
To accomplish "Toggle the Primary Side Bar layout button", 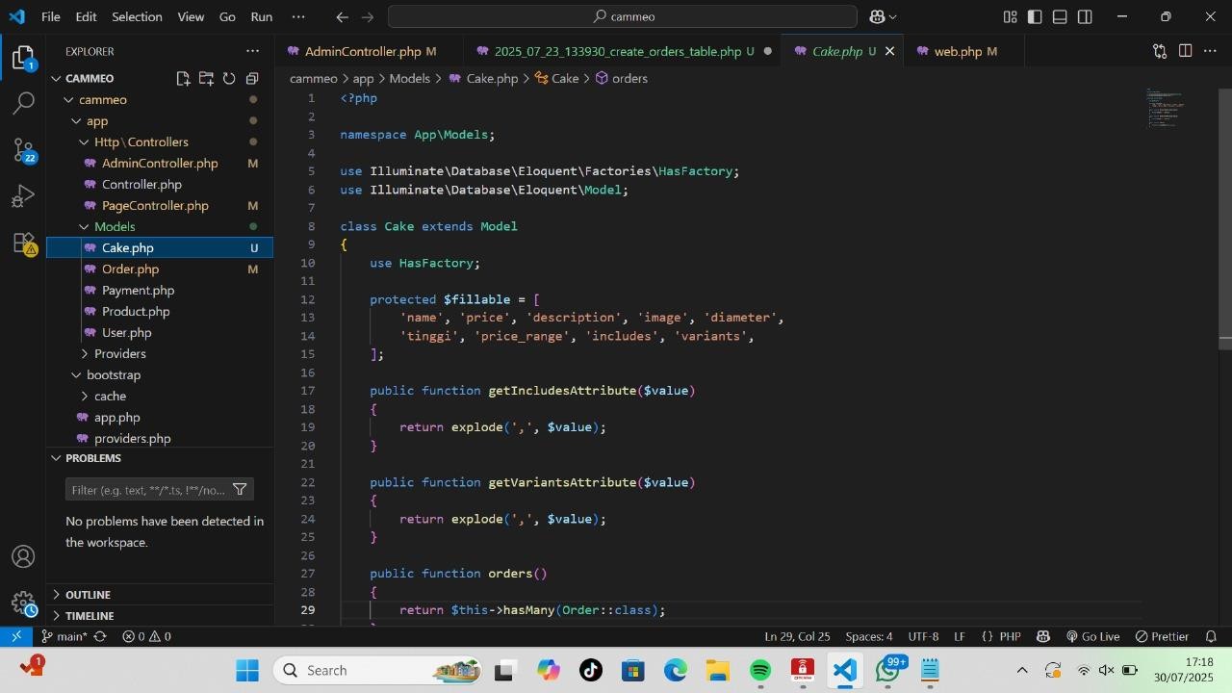I will pyautogui.click(x=1035, y=17).
